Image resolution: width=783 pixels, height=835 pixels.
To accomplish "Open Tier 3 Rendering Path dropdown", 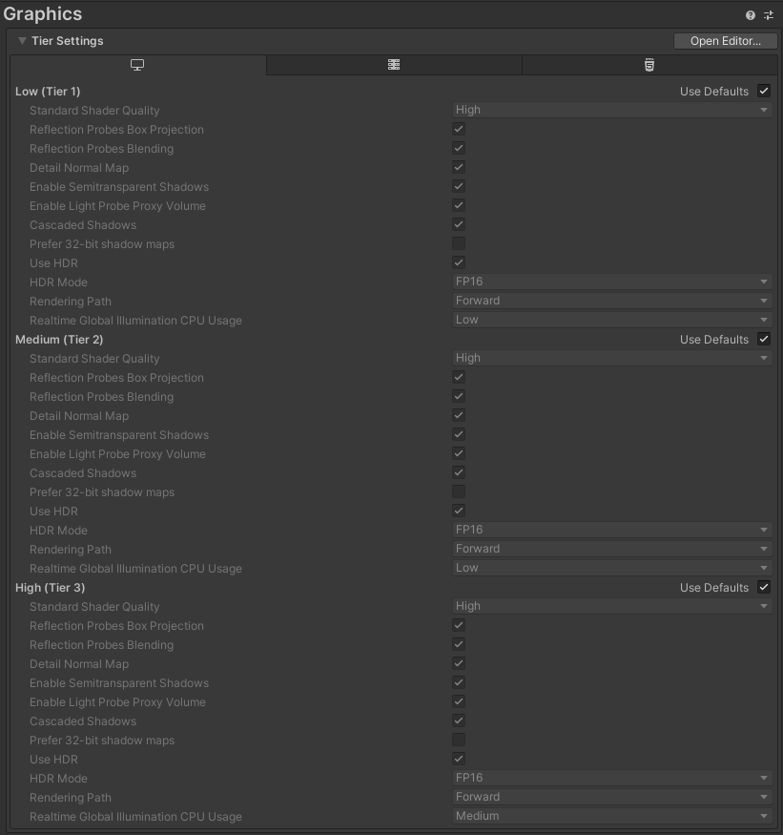I will coord(612,797).
